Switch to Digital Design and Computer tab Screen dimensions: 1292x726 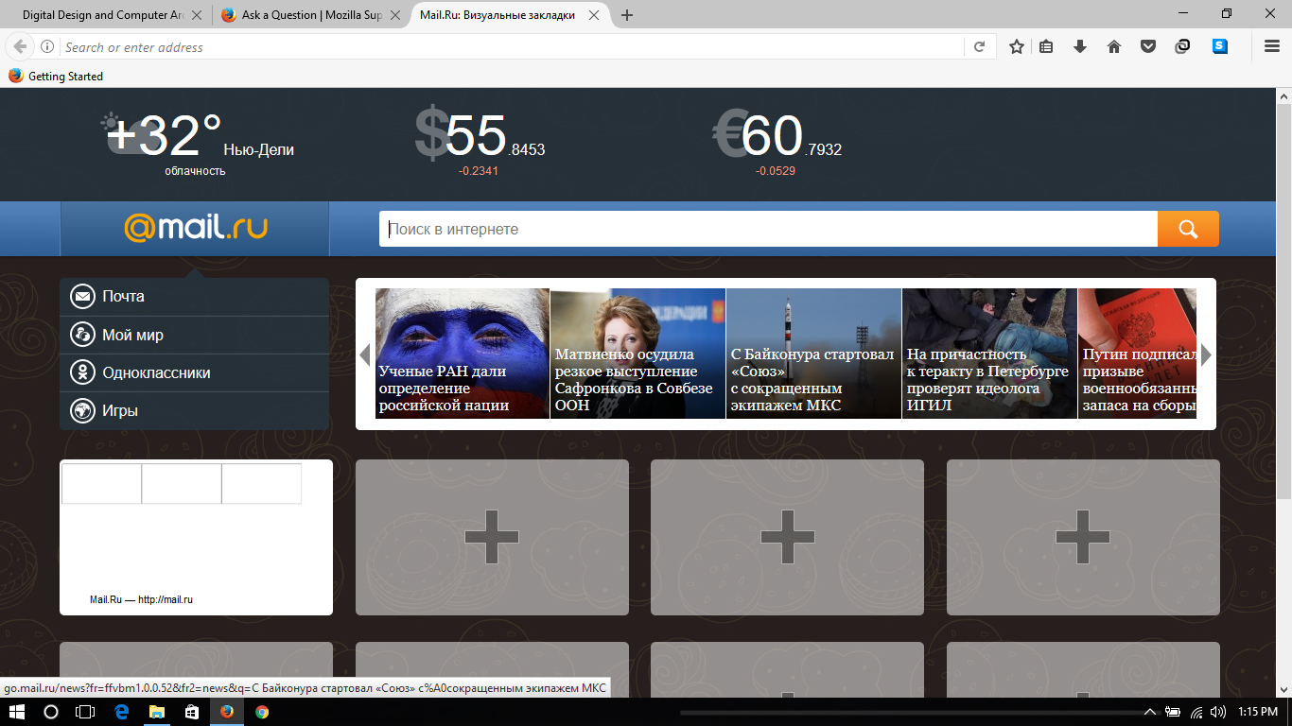coord(104,15)
